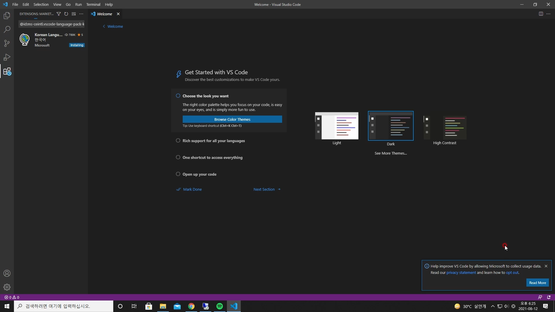
Task: Click the 'See More Themes...' link
Action: 391,153
